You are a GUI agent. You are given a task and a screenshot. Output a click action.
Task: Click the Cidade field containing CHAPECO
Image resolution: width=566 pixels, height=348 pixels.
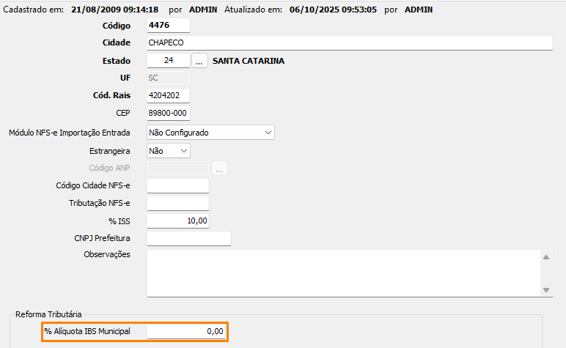[x=349, y=43]
